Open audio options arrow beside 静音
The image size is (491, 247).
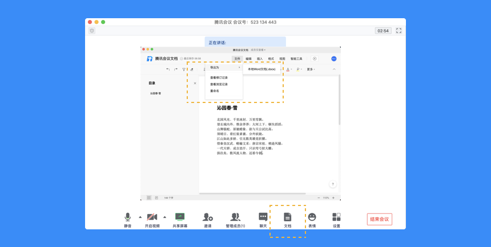pyautogui.click(x=140, y=217)
